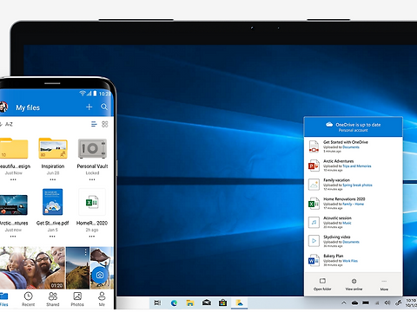The width and height of the screenshot is (417, 312).
Task: Click the battery icon in system tray
Action: [366, 302]
